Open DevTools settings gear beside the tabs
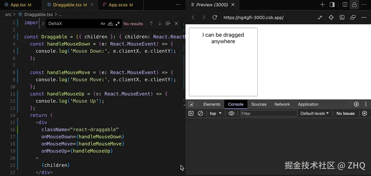The height and width of the screenshot is (176, 371). pyautogui.click(x=356, y=104)
